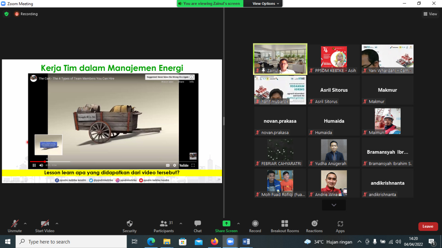This screenshot has width=442, height=248.
Task: Select Zainul's video thumbnail
Action: coord(280,59)
